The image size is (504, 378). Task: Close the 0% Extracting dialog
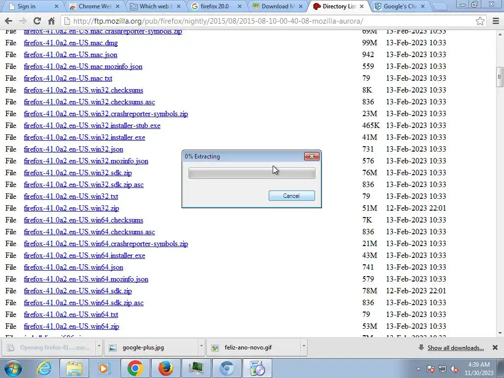coord(312,156)
